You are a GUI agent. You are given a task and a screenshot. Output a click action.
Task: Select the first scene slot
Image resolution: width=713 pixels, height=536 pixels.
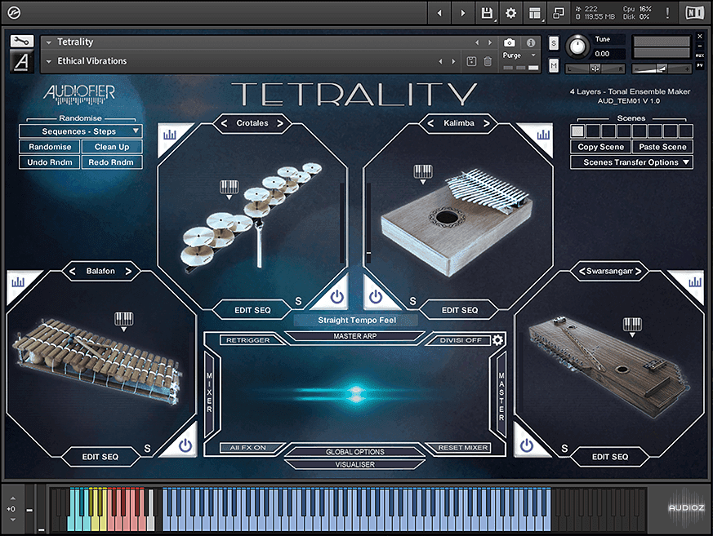click(x=577, y=131)
